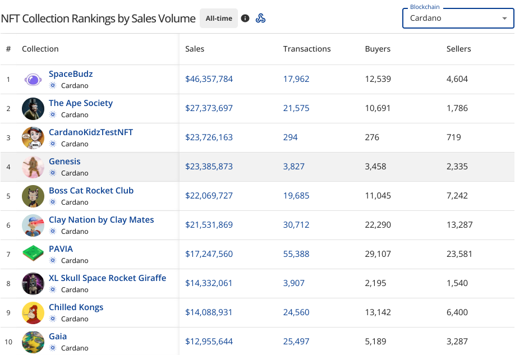This screenshot has width=524, height=355.
Task: Open Clay Nation by Clay Mates link
Action: (101, 220)
